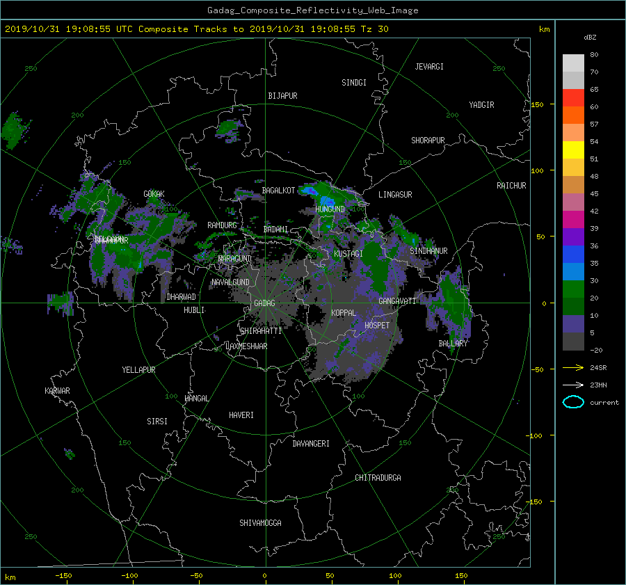Click the HAVERI city label
This screenshot has height=585, width=626.
pyautogui.click(x=241, y=415)
